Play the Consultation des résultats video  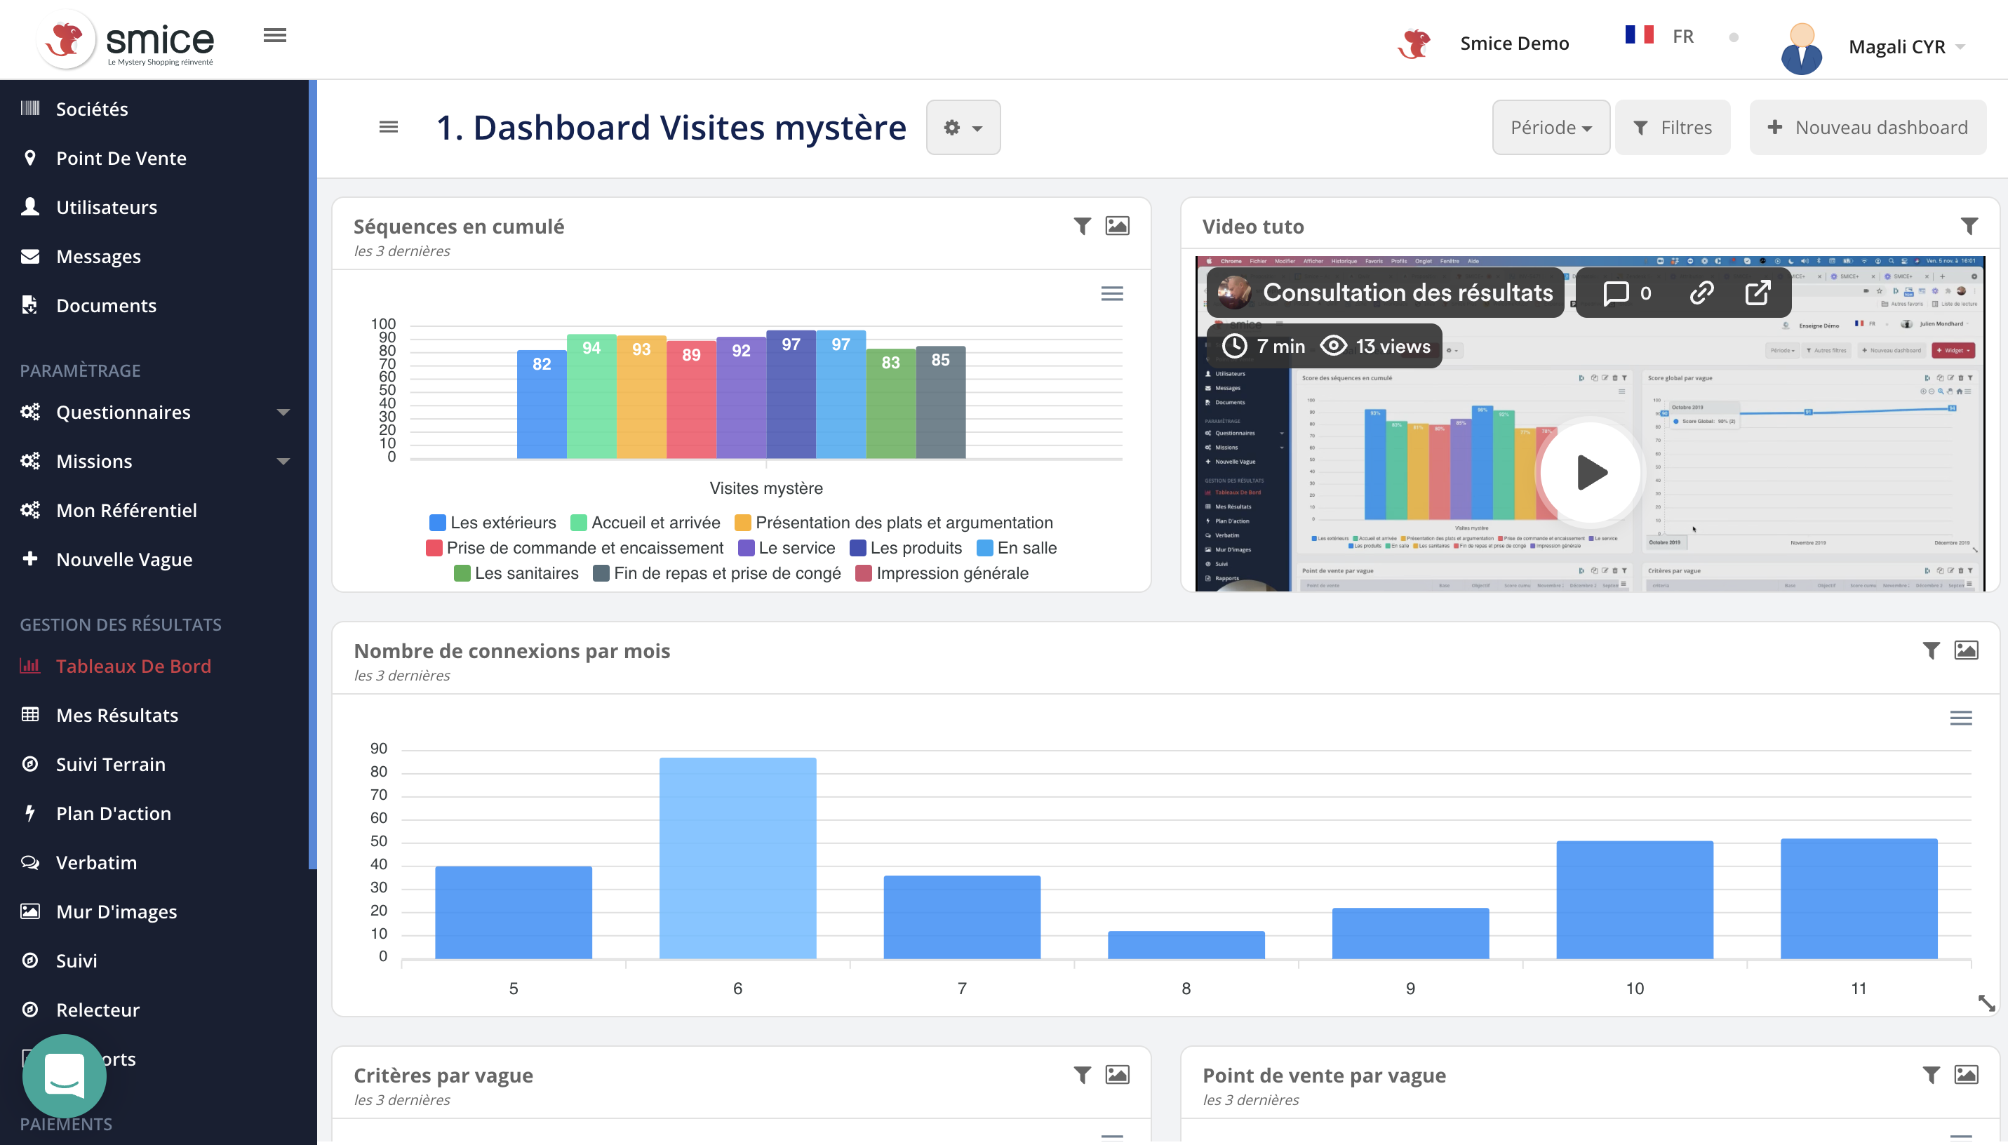click(x=1590, y=473)
